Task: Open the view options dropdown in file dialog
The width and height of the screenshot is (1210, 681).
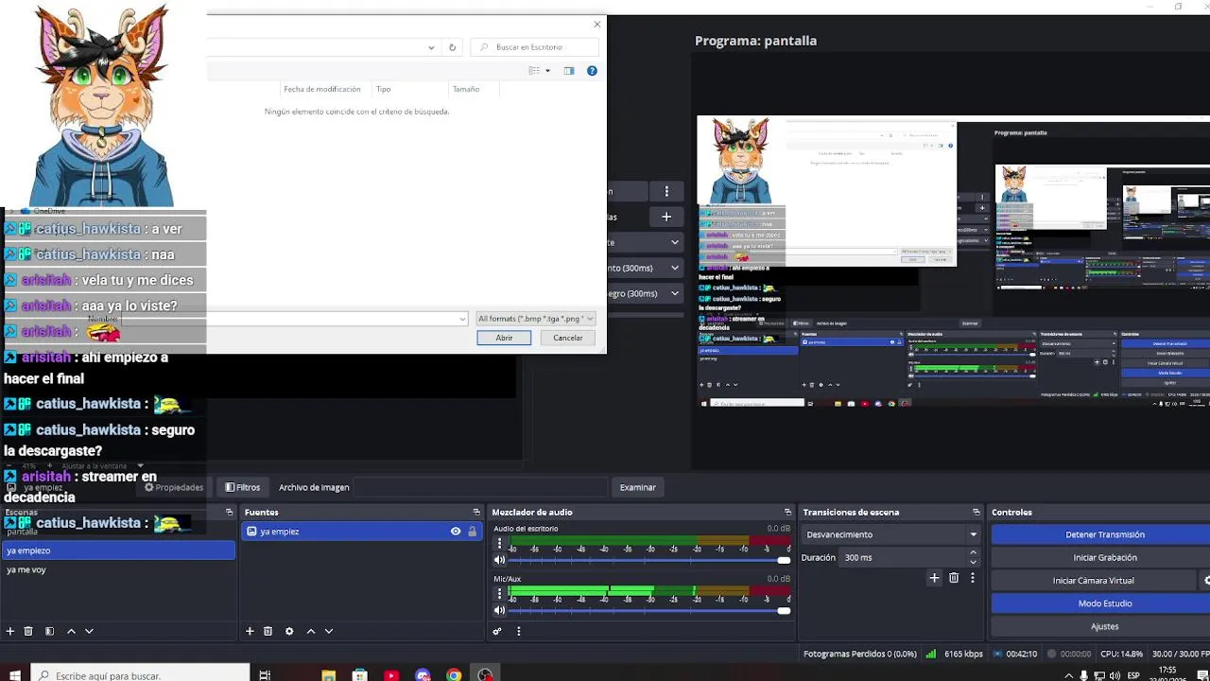Action: pyautogui.click(x=547, y=71)
